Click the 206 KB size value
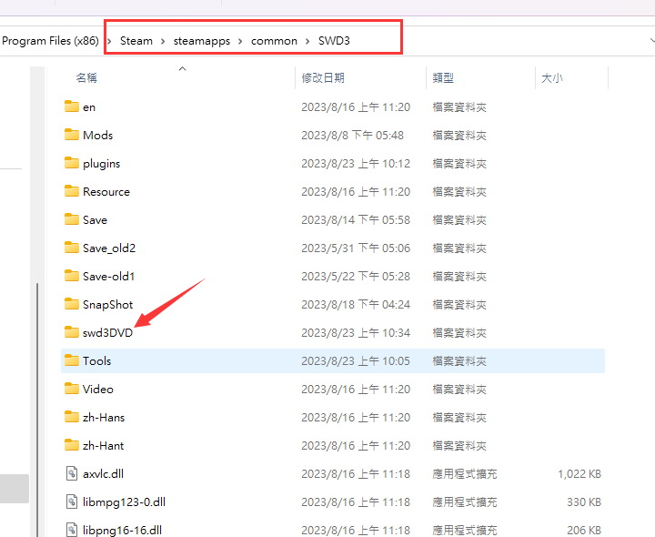 [x=584, y=531]
